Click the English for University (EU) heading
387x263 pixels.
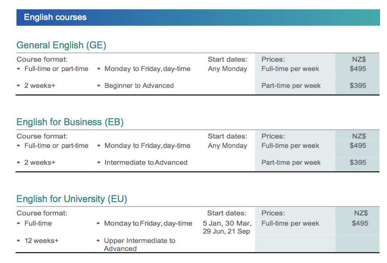(72, 199)
